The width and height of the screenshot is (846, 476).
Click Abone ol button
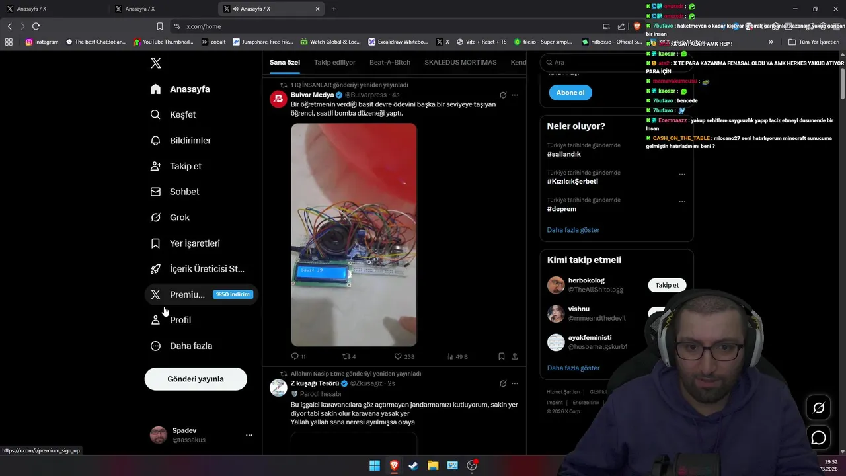(x=570, y=93)
